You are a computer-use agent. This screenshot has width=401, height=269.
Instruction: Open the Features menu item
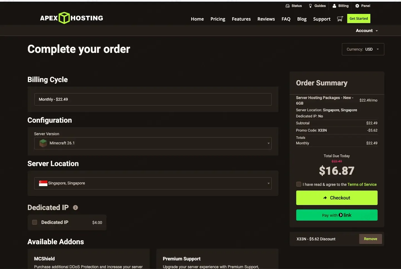click(x=241, y=19)
